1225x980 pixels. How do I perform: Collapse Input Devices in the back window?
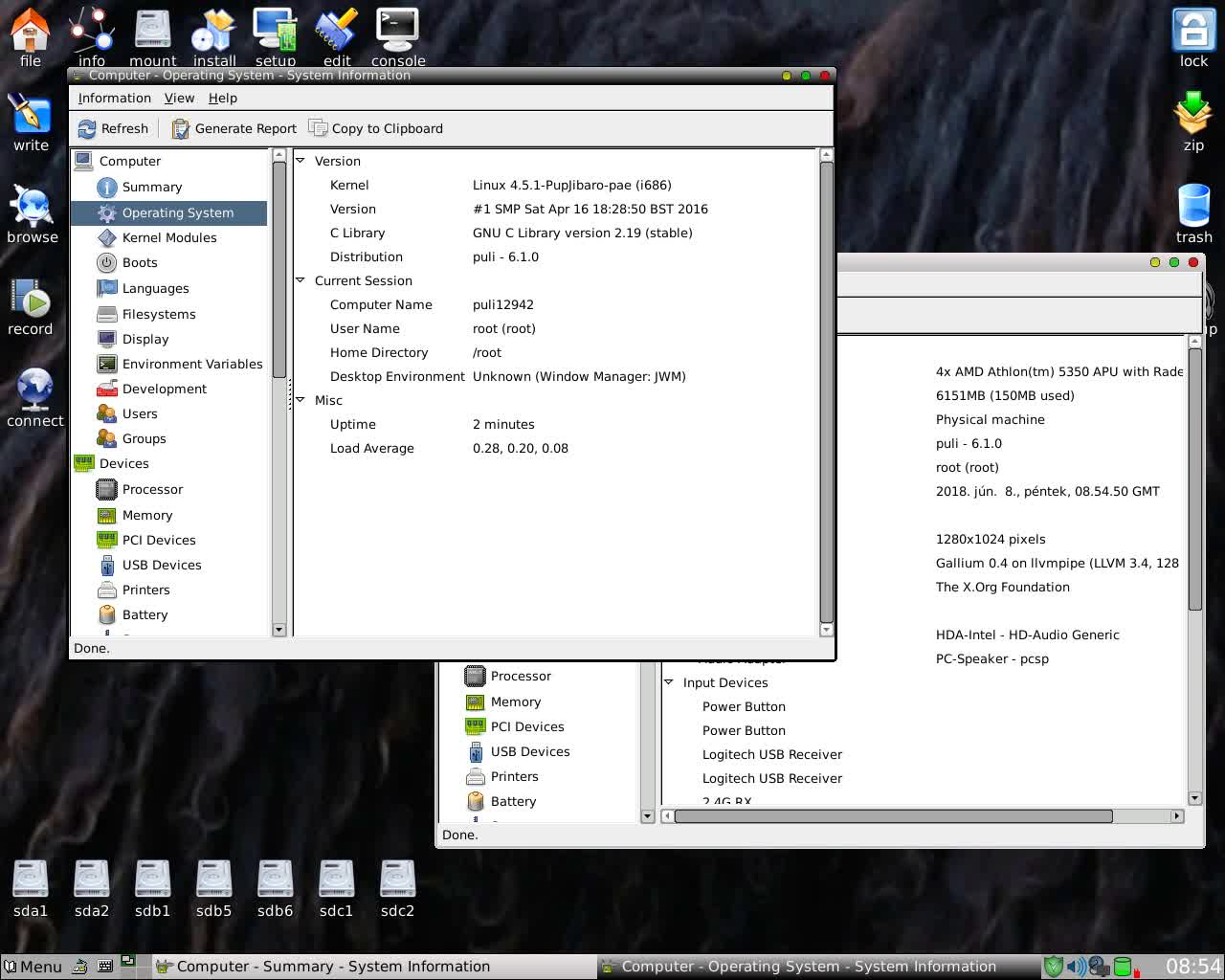tap(668, 682)
